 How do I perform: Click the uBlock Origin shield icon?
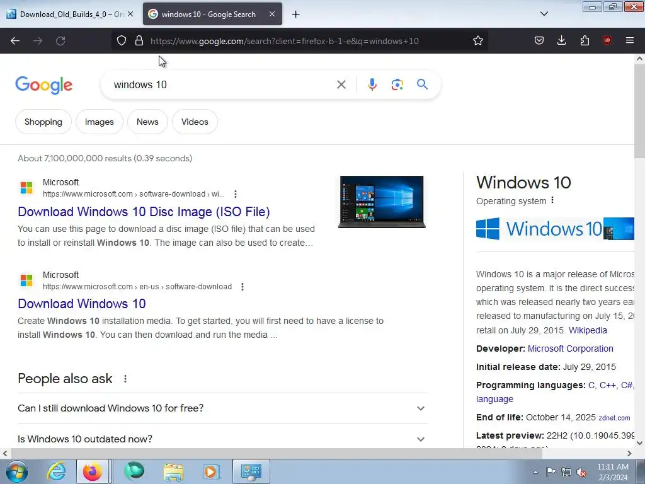pos(607,41)
